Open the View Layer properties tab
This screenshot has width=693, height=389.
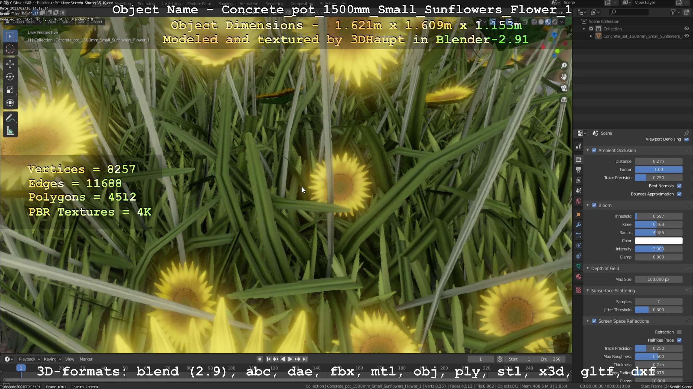click(578, 180)
